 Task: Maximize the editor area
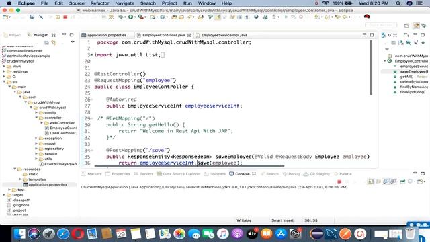pos(372,35)
